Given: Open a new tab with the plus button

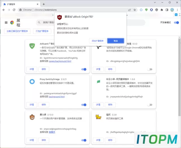Looking at the screenshot, I should coord(44,4).
